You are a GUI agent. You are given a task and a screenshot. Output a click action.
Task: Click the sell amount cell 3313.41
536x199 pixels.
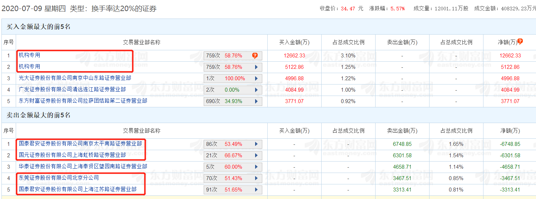(402, 190)
